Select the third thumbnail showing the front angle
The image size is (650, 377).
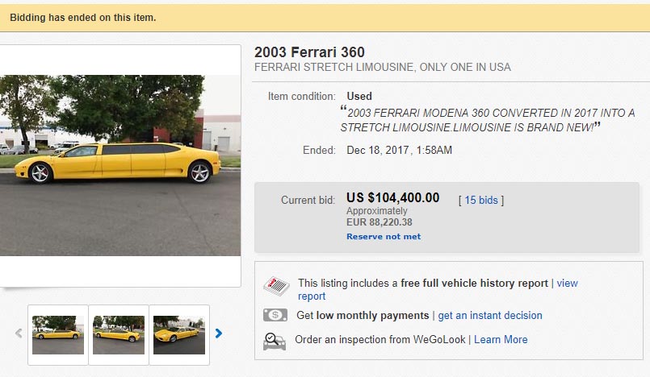(x=179, y=334)
